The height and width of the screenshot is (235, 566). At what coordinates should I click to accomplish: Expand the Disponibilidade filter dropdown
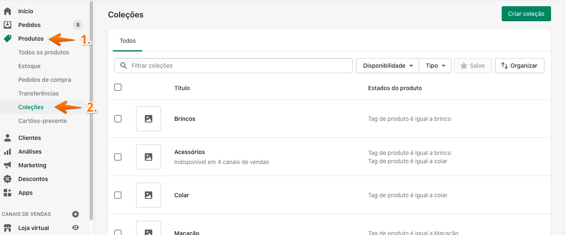388,66
